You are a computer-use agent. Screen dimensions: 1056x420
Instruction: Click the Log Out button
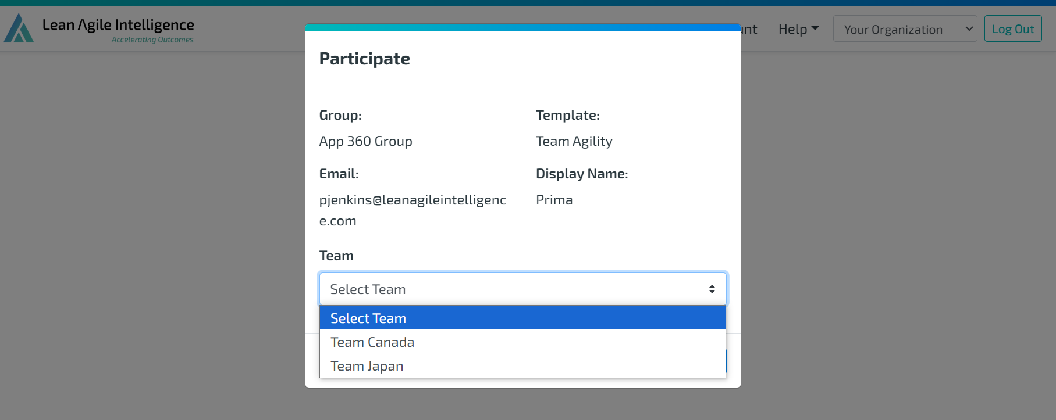click(x=1013, y=29)
